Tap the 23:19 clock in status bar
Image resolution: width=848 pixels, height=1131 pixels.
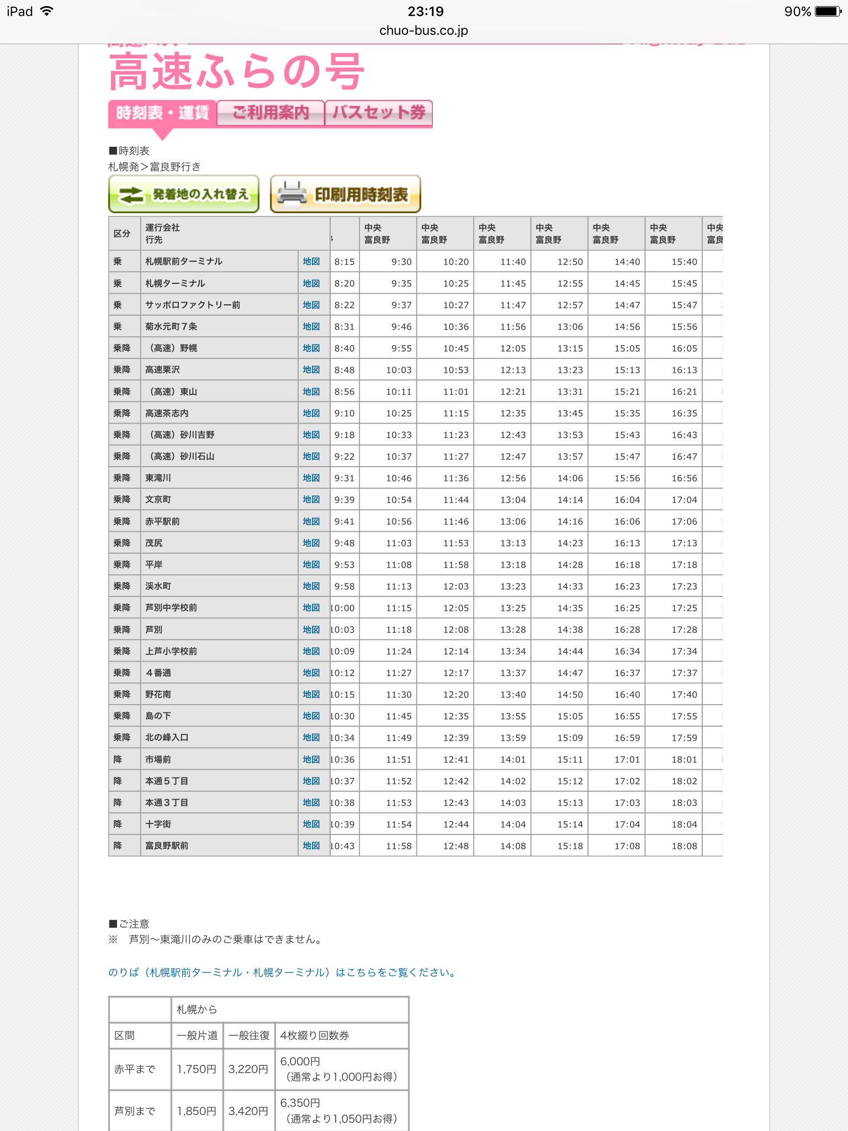tap(425, 11)
